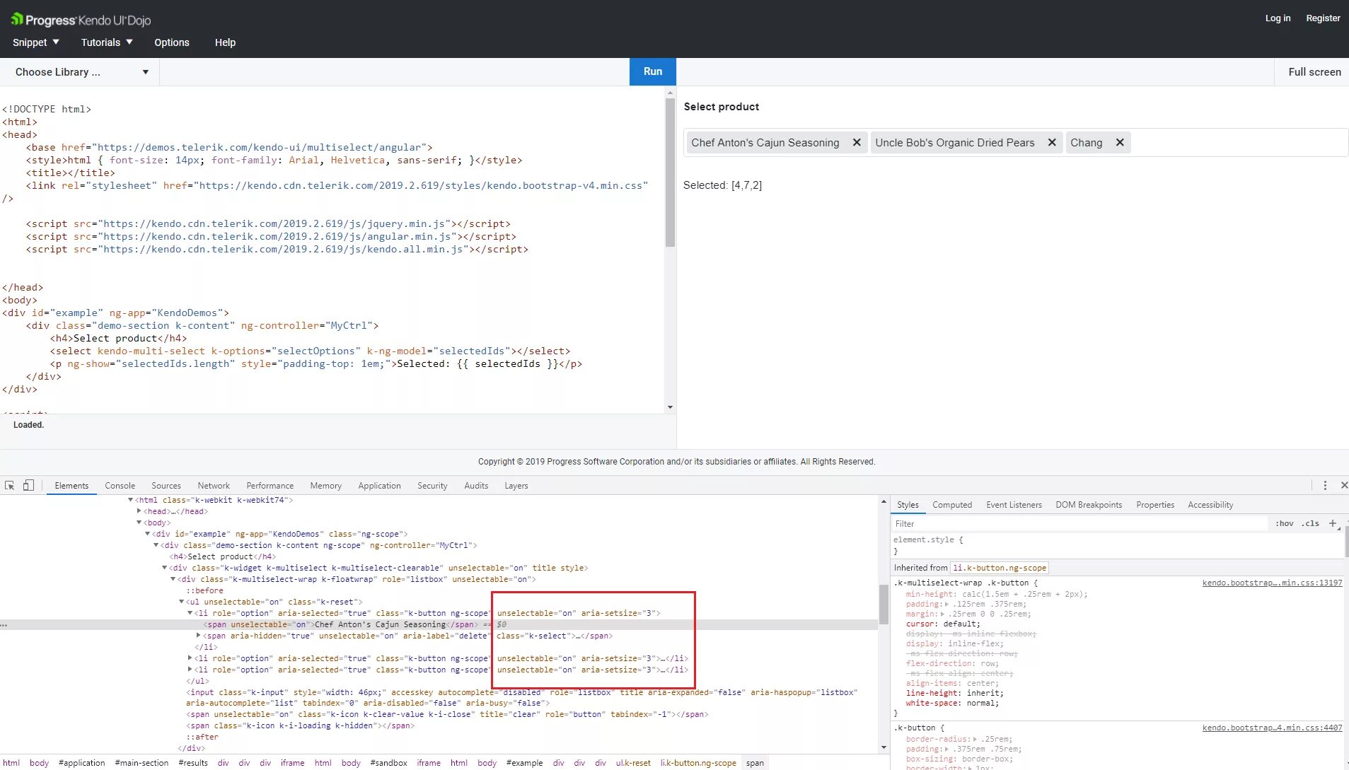This screenshot has width=1349, height=770.
Task: Open the Help menu
Action: (225, 42)
